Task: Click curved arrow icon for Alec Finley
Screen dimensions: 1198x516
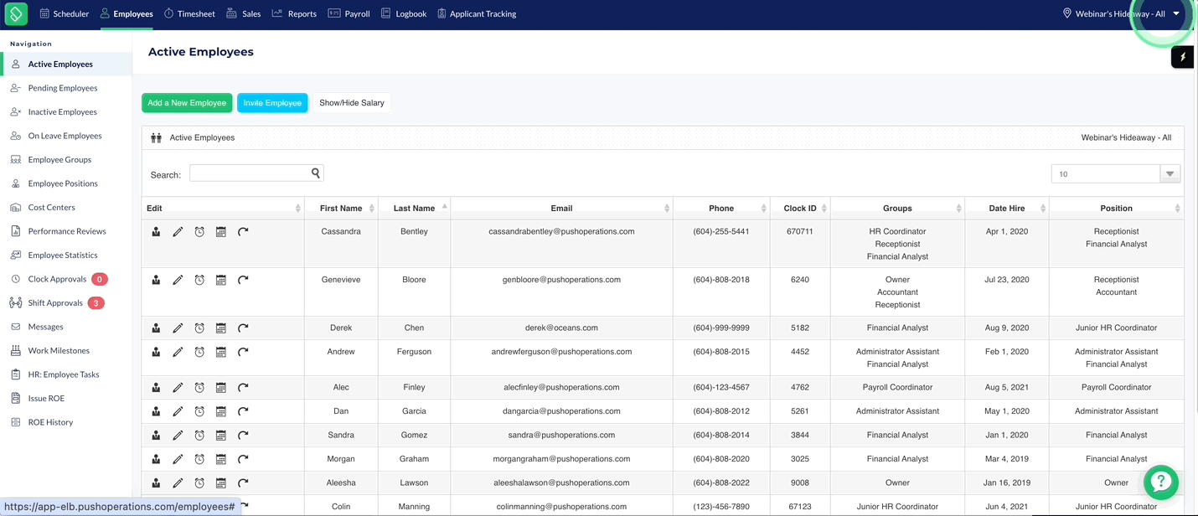Action: pyautogui.click(x=243, y=388)
